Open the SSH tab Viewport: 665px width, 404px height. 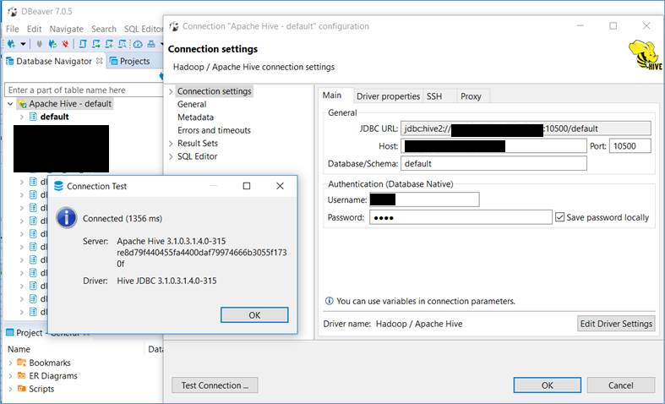tap(434, 96)
